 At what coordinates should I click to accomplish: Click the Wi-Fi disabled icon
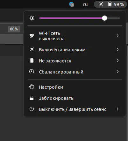(32, 36)
